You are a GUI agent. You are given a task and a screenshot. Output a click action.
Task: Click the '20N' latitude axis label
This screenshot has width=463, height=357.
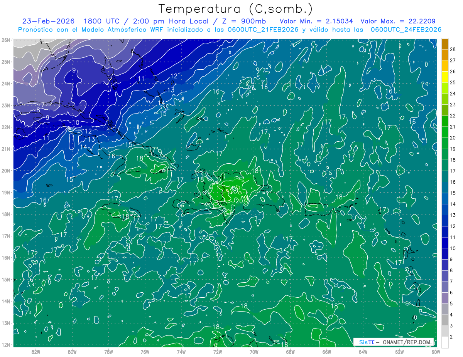pos(5,171)
